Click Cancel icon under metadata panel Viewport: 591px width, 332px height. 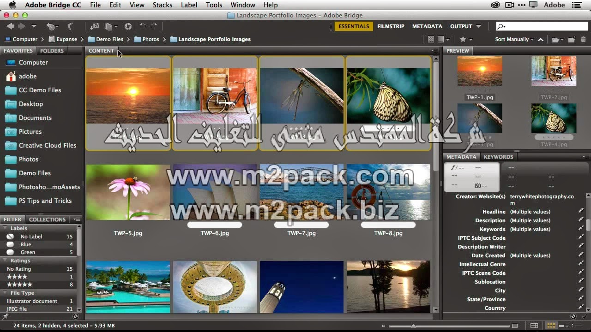coord(573,316)
